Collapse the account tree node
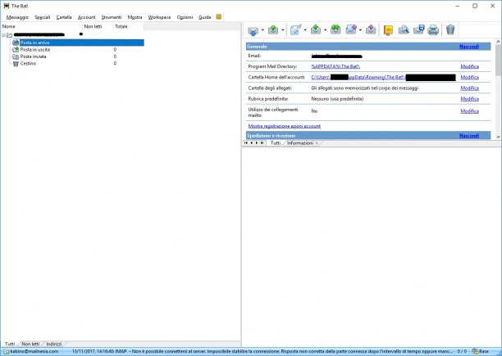 pyautogui.click(x=3, y=35)
